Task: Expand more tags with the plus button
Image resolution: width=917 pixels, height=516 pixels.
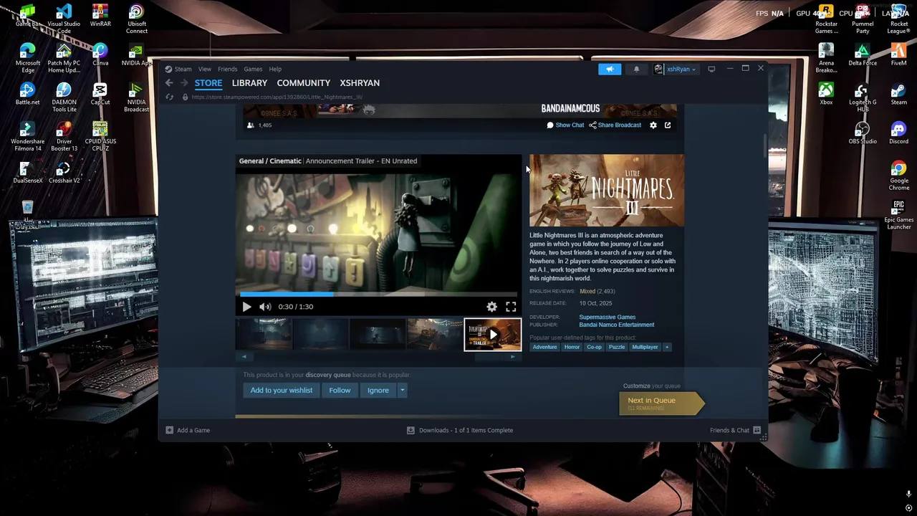Action: (666, 347)
